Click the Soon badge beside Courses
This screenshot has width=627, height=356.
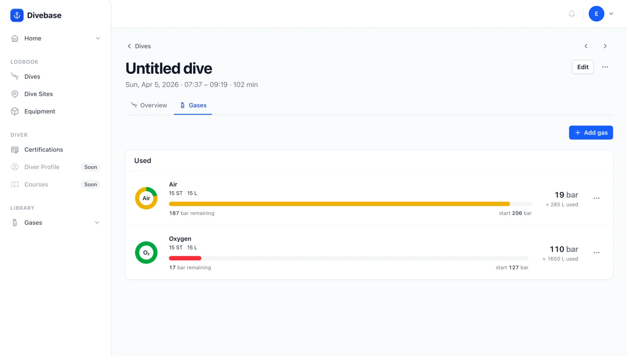coord(91,184)
